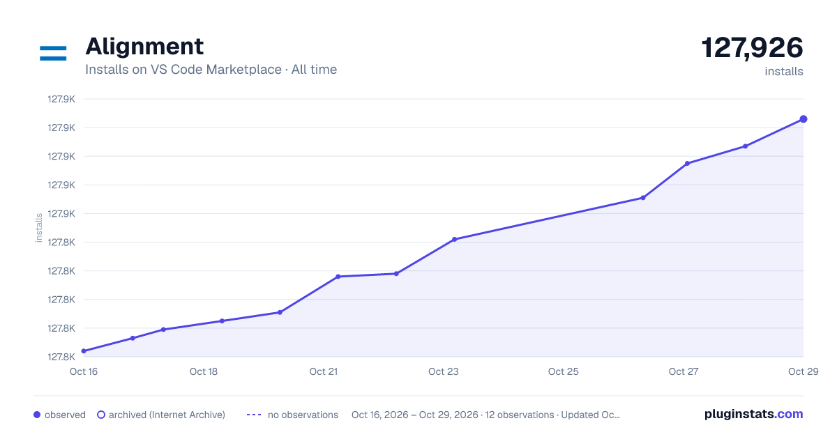Click the dashed line icon for no observations
The image size is (837, 439).
point(254,415)
